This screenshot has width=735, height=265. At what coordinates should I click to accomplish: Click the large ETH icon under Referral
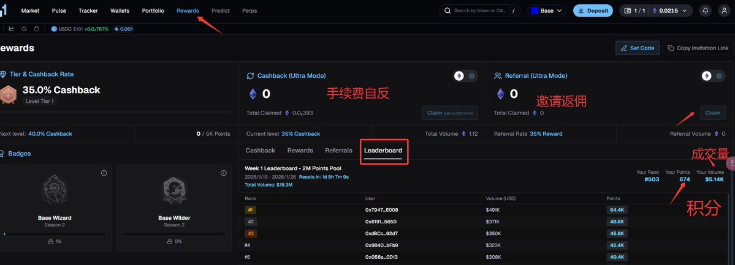[x=501, y=94]
